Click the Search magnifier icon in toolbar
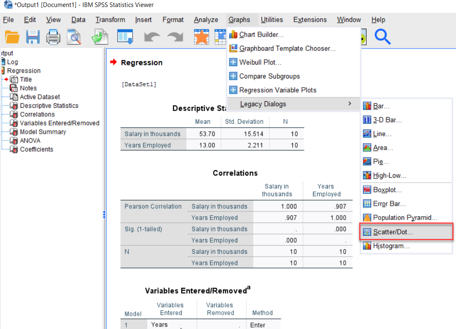 point(382,37)
